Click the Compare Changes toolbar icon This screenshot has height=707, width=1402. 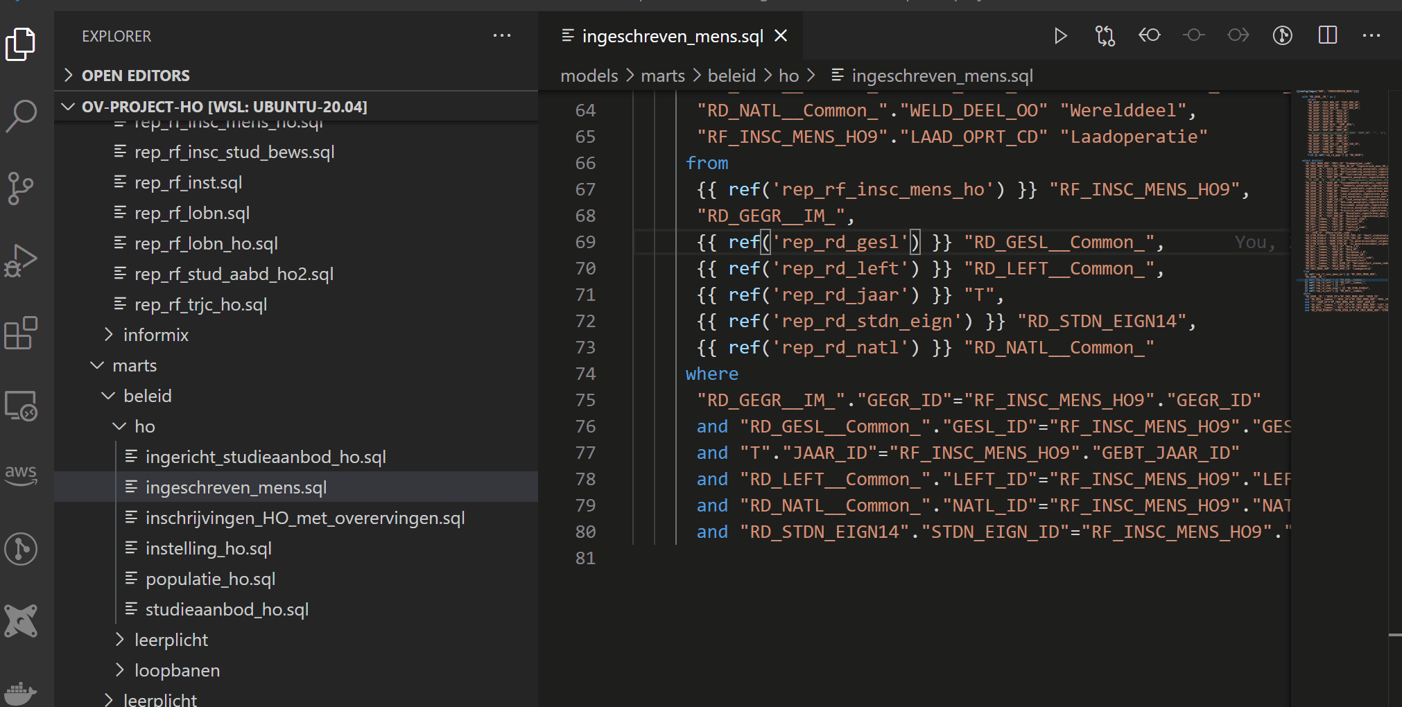click(x=1105, y=35)
